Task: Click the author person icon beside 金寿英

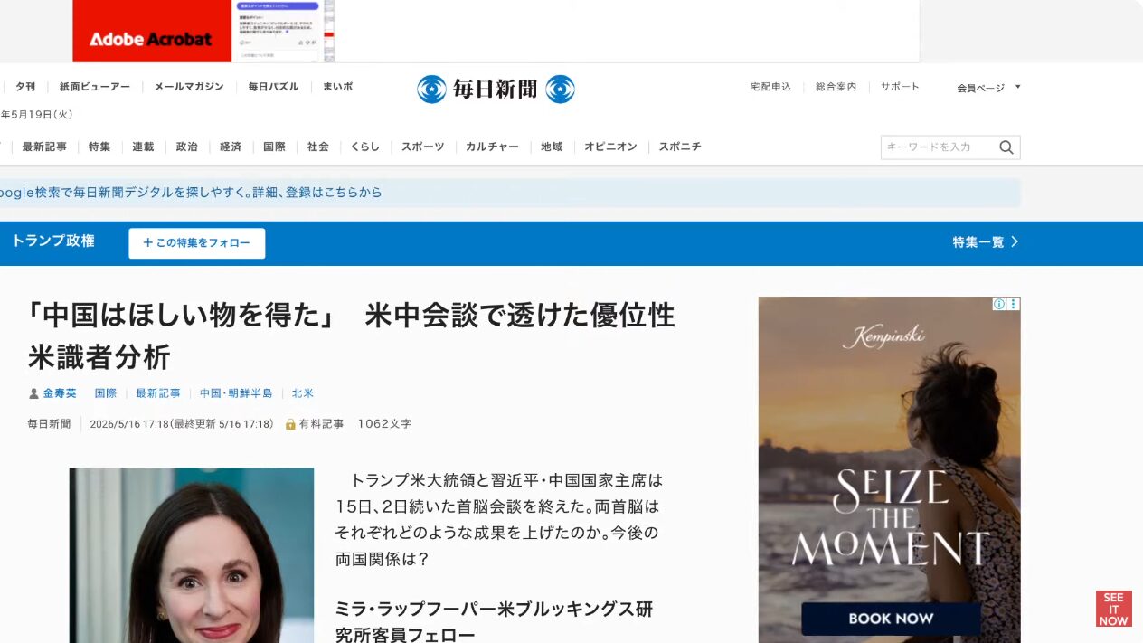Action: 33,393
